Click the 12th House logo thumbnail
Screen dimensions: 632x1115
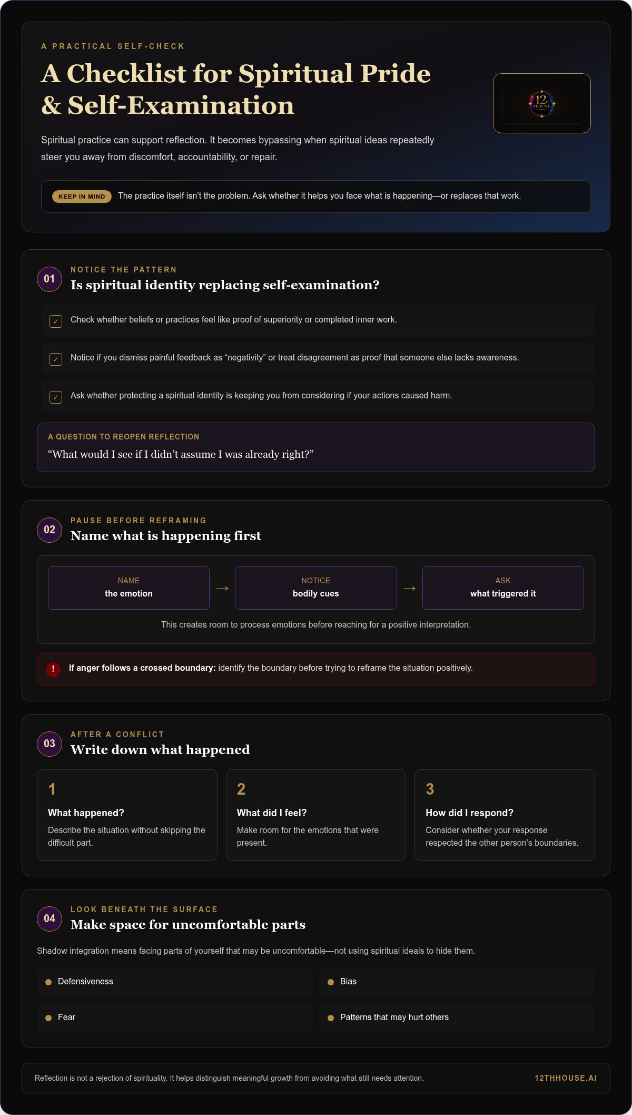click(541, 103)
